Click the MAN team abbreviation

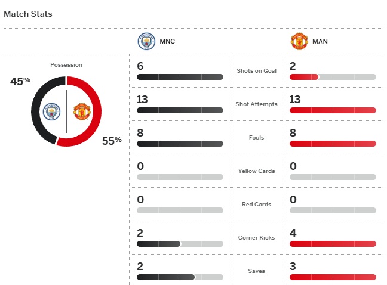320,41
